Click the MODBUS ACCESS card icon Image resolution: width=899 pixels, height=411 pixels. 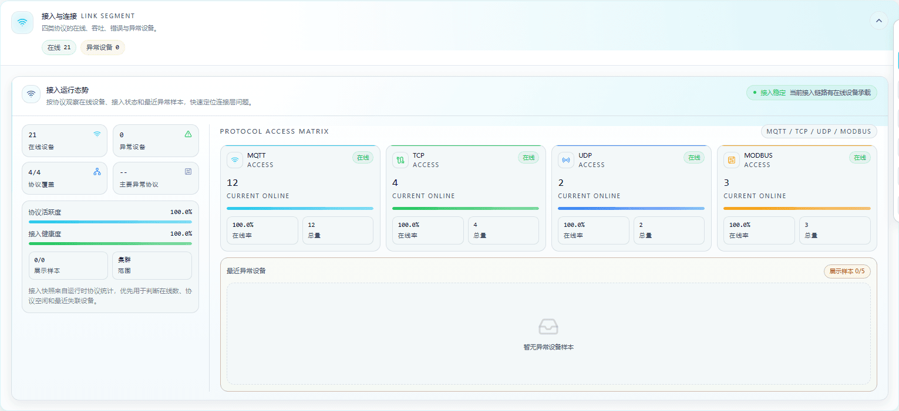point(732,160)
